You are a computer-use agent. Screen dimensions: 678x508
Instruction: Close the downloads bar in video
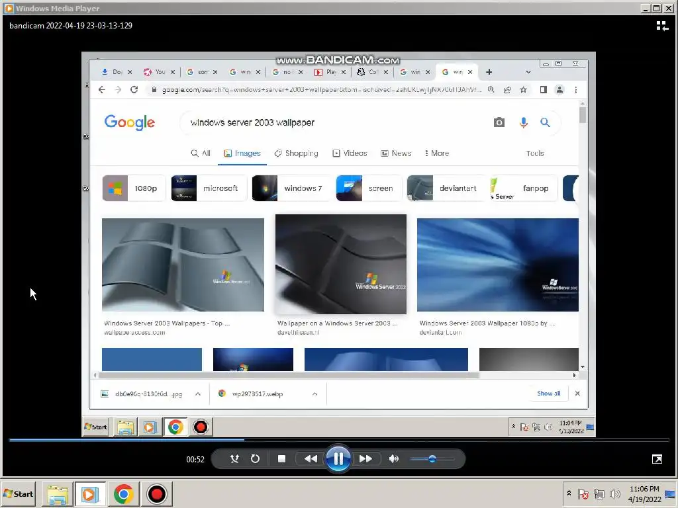point(577,394)
